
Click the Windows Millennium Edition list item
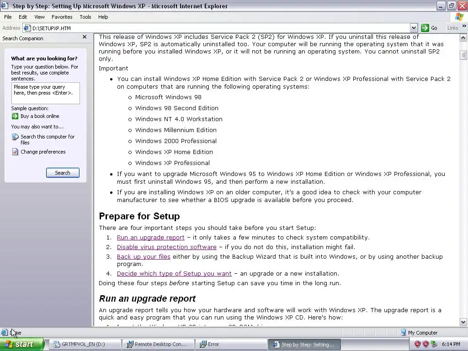pyautogui.click(x=176, y=130)
